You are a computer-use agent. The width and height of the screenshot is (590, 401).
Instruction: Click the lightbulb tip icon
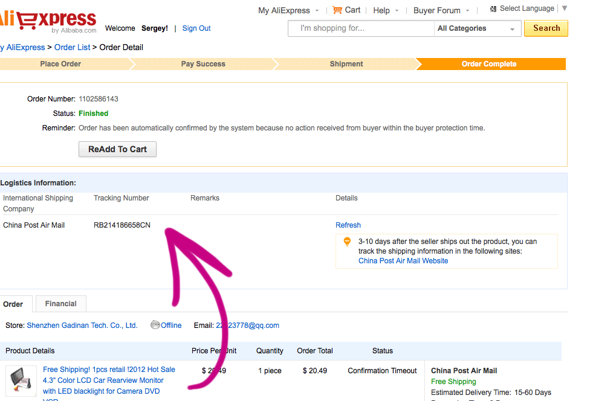(347, 242)
